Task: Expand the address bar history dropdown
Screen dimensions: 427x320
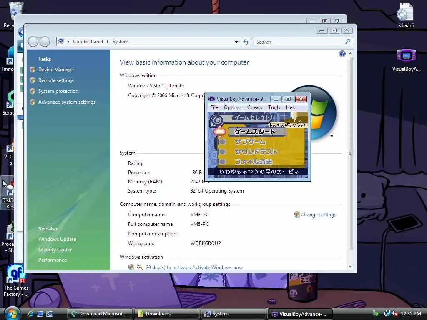Action: coord(236,42)
